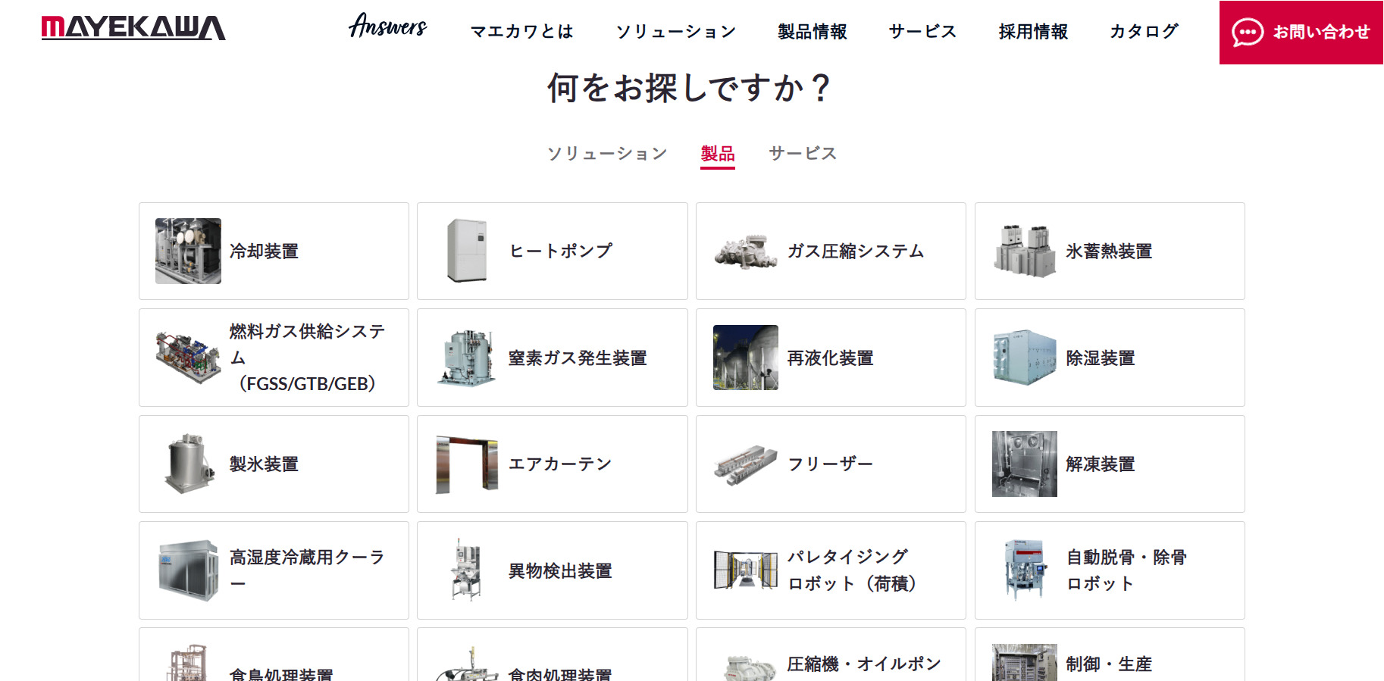This screenshot has height=681, width=1384.
Task: Open the ガス圧縮システム text link
Action: [x=855, y=251]
